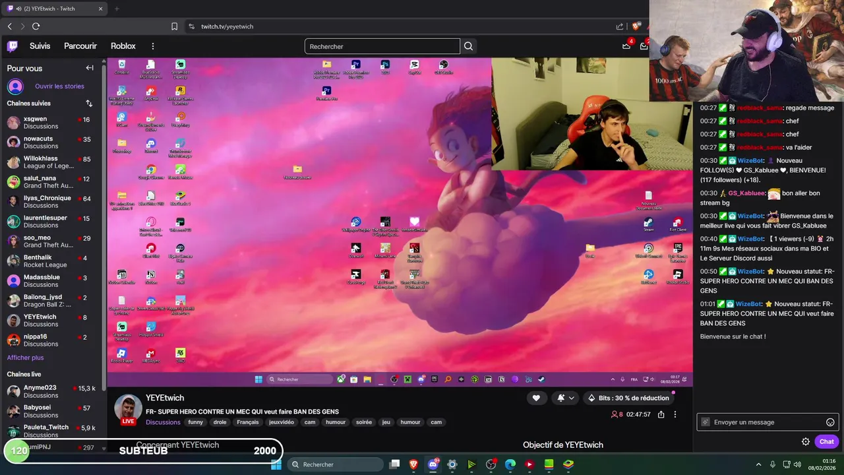The height and width of the screenshot is (475, 844).
Task: Open the Parcourir tab
Action: pyautogui.click(x=80, y=46)
